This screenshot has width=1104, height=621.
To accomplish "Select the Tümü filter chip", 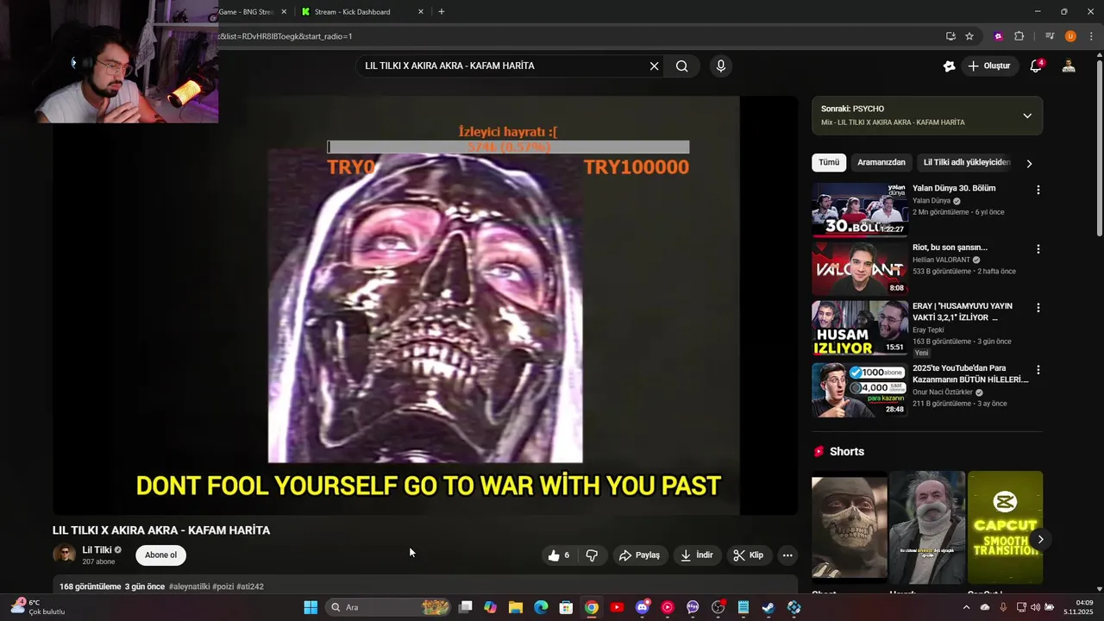I will 829,162.
